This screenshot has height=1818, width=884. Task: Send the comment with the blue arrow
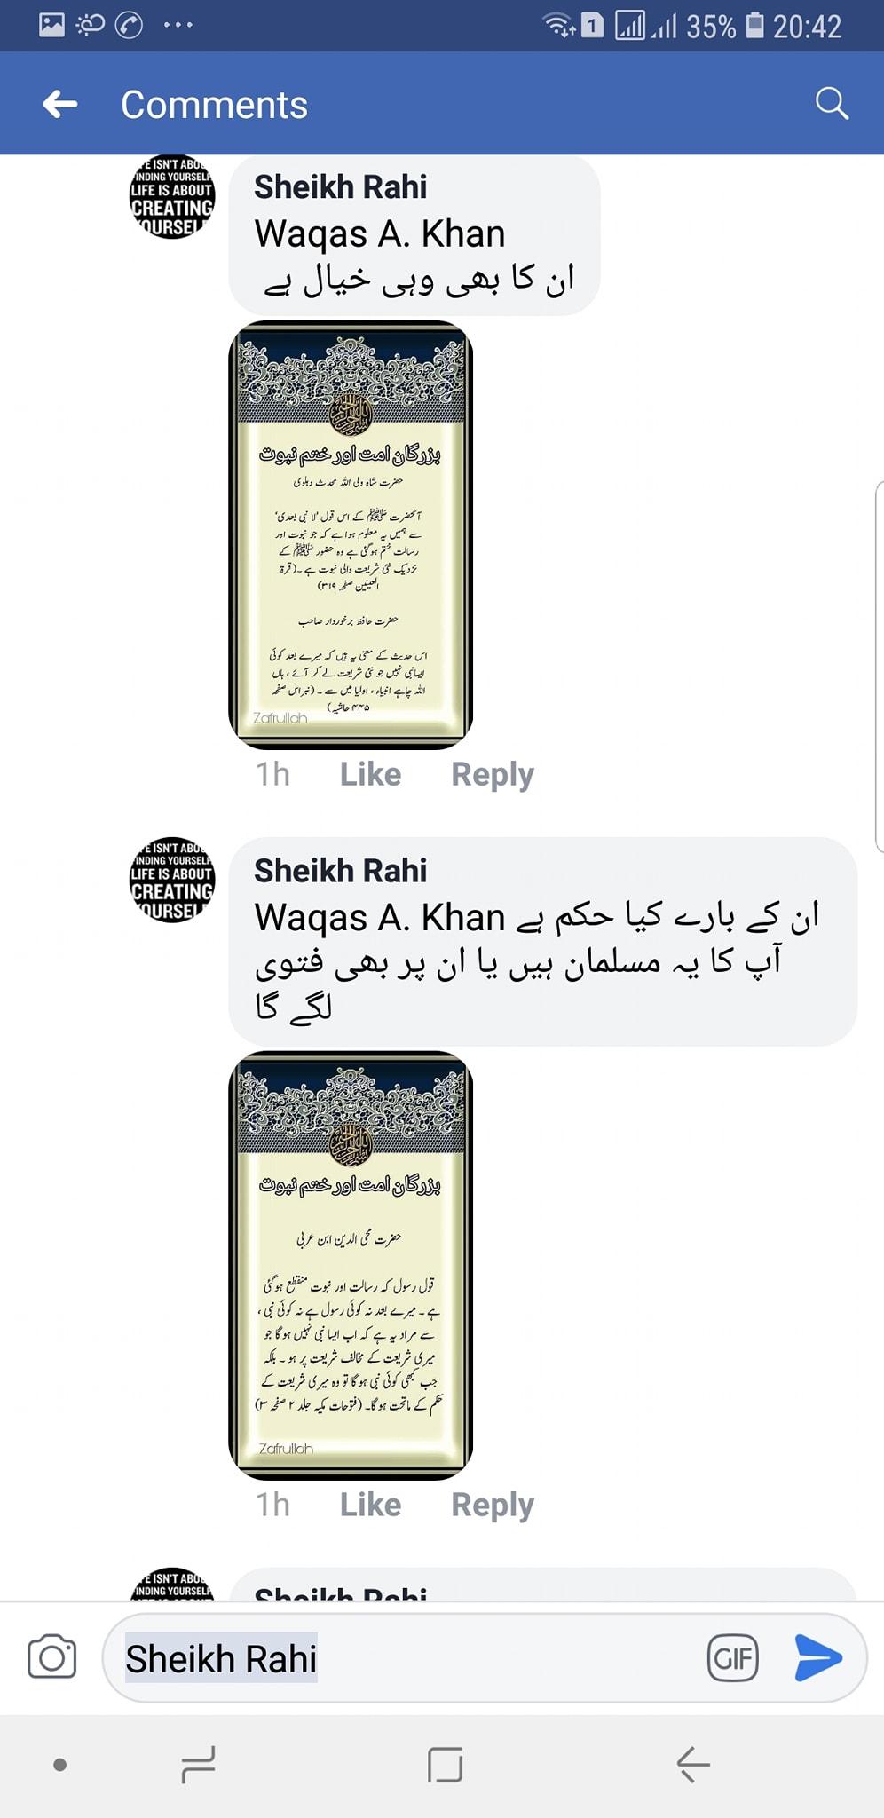click(x=817, y=1657)
